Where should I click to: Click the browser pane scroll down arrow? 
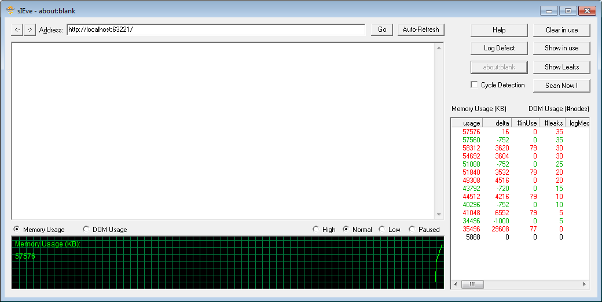pos(439,215)
